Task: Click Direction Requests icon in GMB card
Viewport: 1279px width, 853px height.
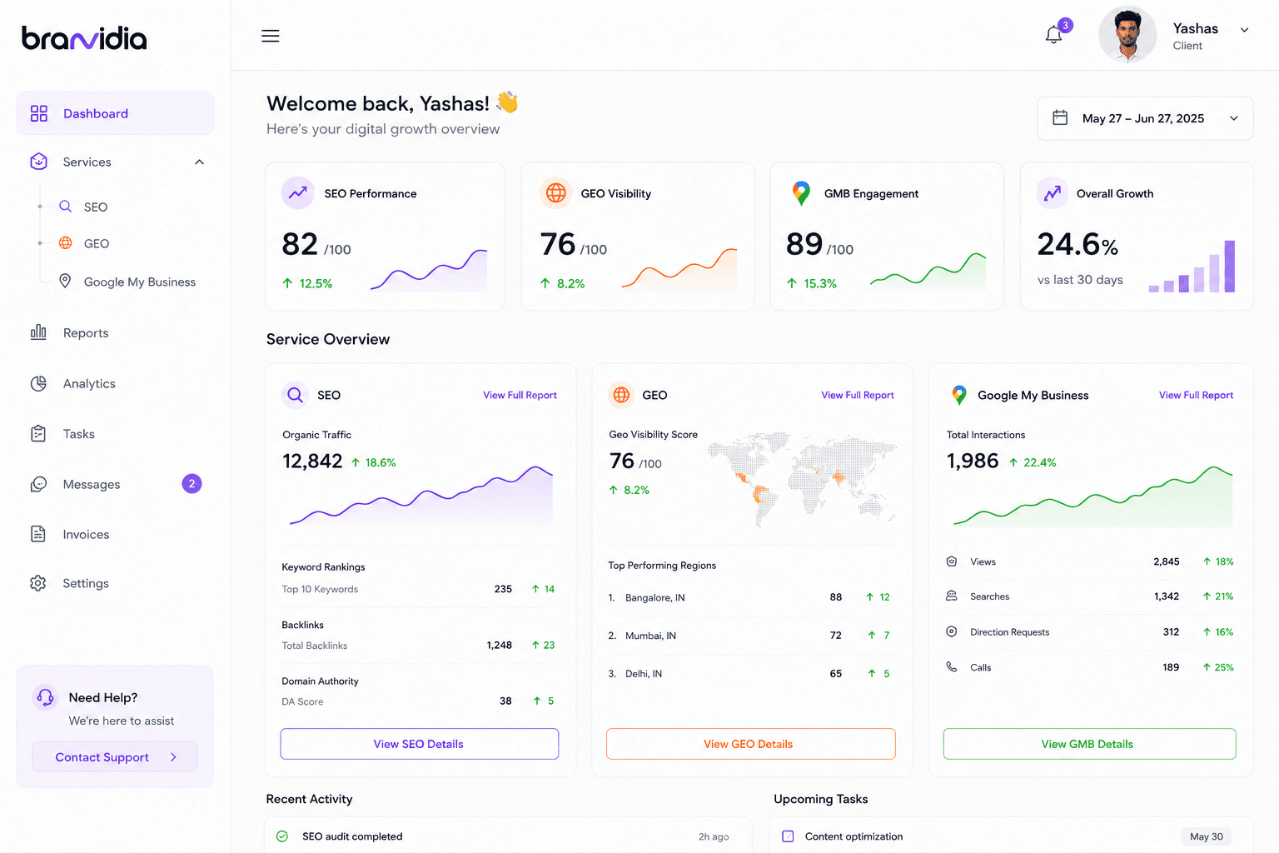Action: [x=952, y=631]
